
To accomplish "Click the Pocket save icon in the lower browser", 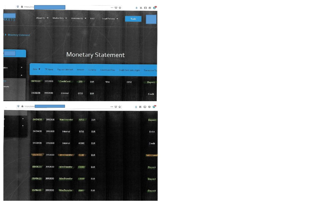I will tap(116, 107).
